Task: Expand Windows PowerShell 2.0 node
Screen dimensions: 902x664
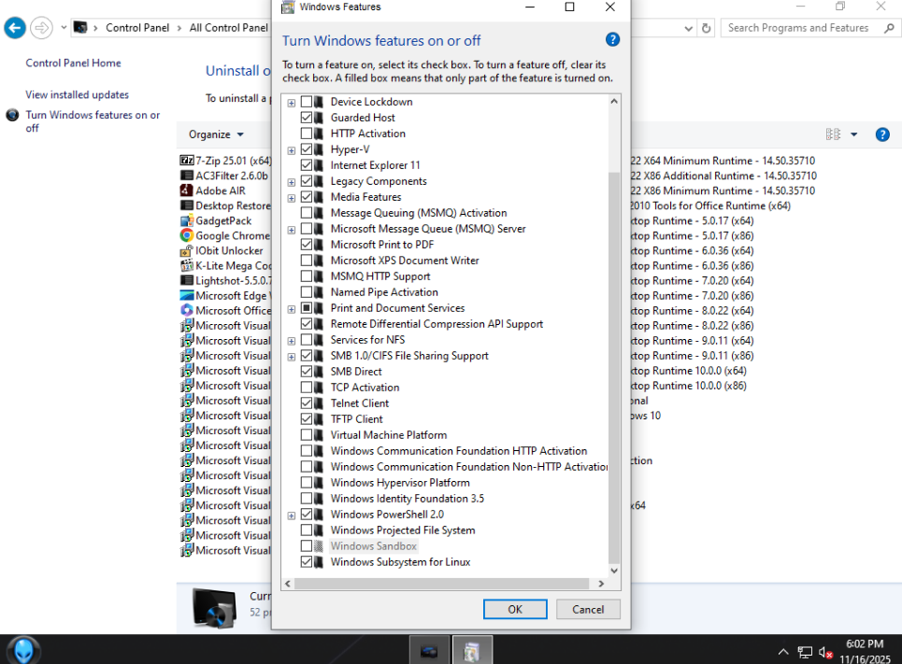Action: click(x=292, y=516)
